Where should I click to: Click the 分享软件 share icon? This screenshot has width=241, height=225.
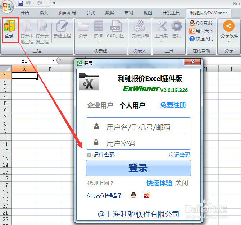[x=229, y=26]
